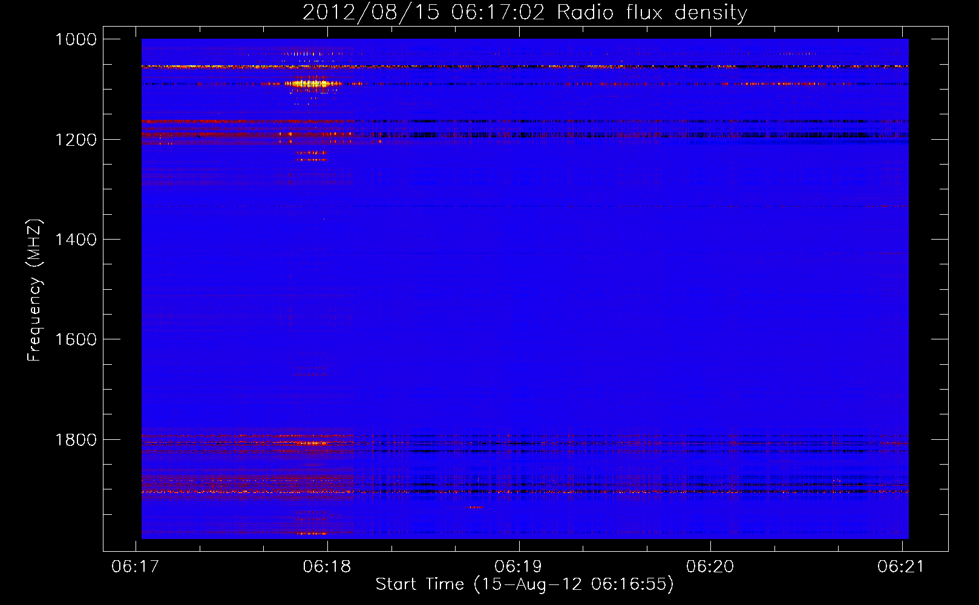The image size is (979, 605).
Task: Click the 1400 frequency tick label
Action: (76, 240)
